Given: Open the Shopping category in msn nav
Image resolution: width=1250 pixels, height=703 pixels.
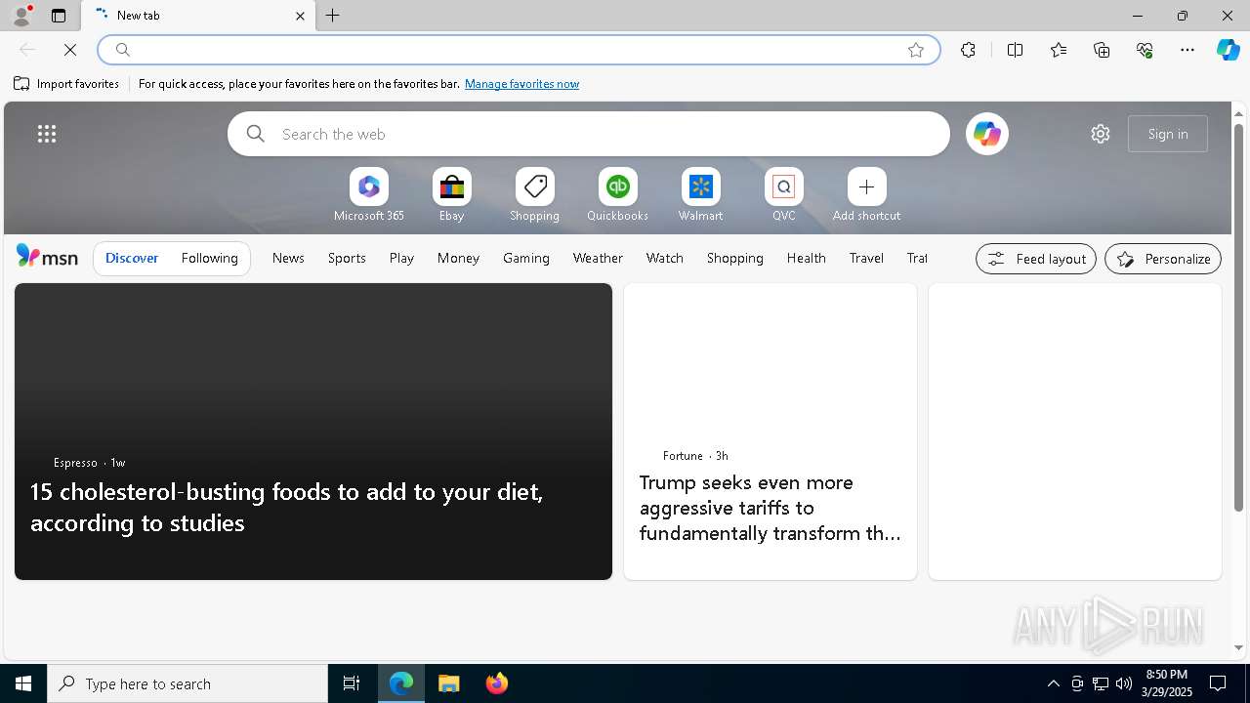Looking at the screenshot, I should 735,258.
